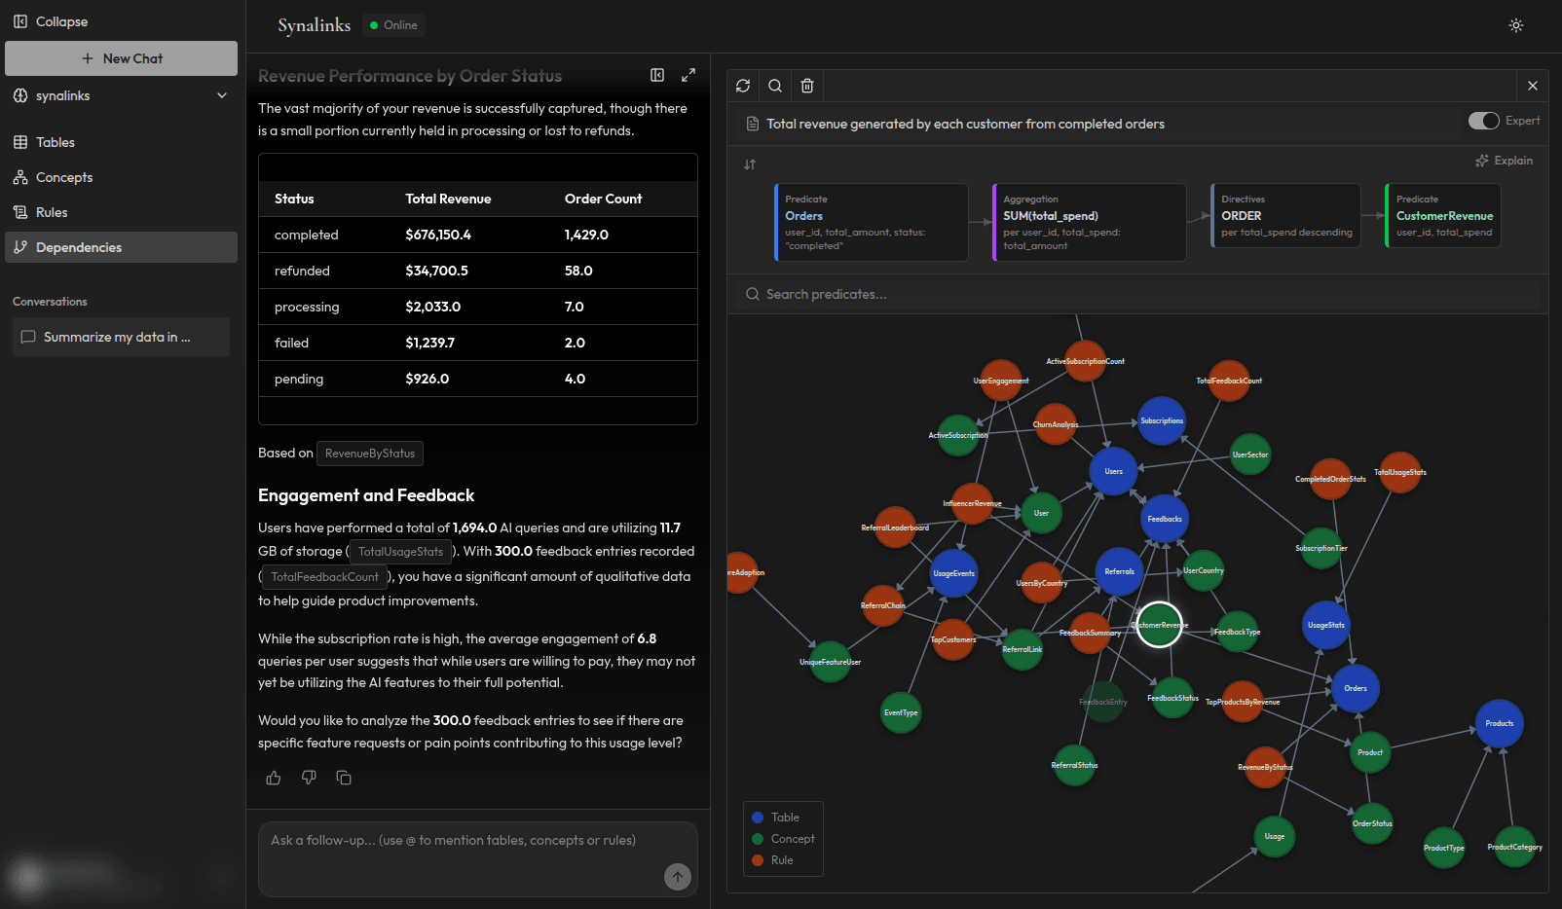Click the sort arrows icon above the pipeline
Viewport: 1562px width, 909px height.
pyautogui.click(x=750, y=164)
